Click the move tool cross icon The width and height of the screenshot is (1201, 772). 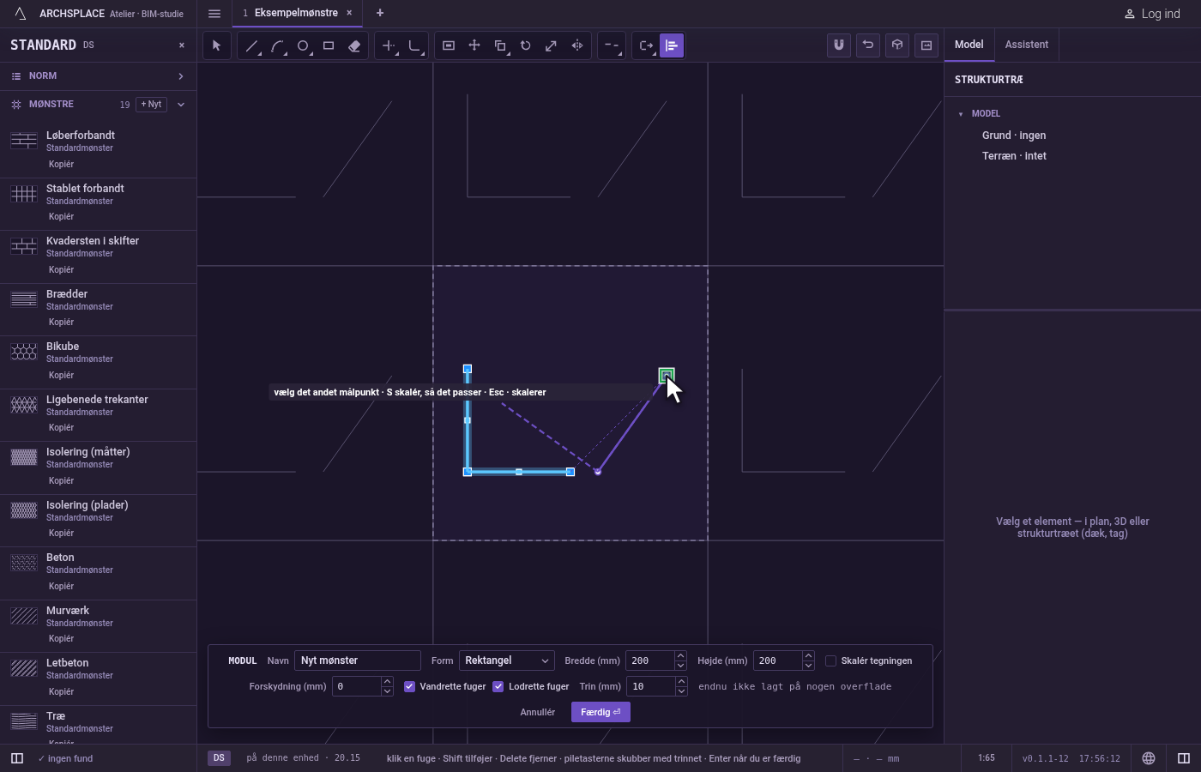click(x=474, y=45)
